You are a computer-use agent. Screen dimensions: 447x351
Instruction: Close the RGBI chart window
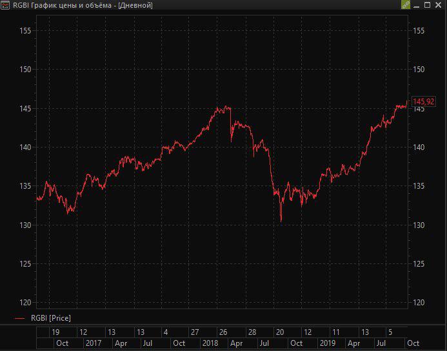pyautogui.click(x=439, y=5)
